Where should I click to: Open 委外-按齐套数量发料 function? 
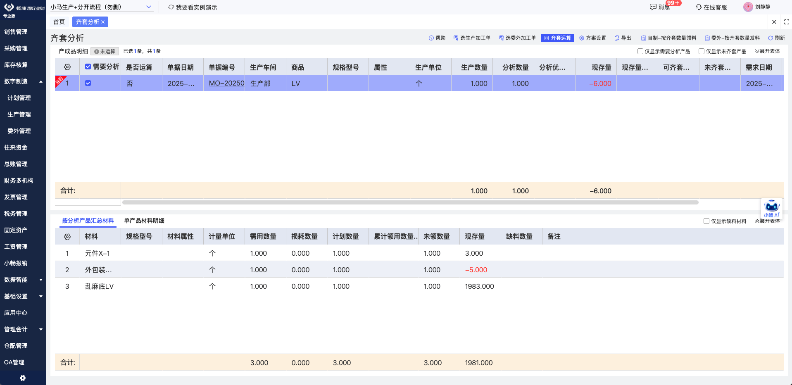732,38
